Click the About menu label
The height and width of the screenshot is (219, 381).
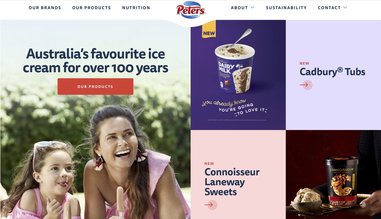(x=239, y=8)
